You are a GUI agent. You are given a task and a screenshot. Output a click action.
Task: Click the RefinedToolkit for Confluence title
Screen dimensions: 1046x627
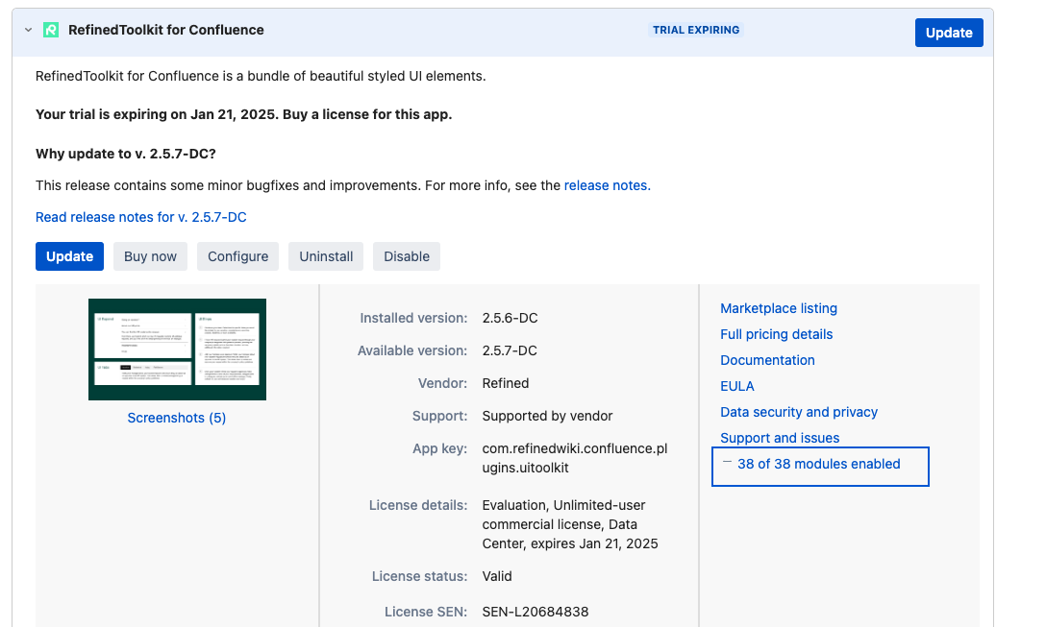coord(166,30)
